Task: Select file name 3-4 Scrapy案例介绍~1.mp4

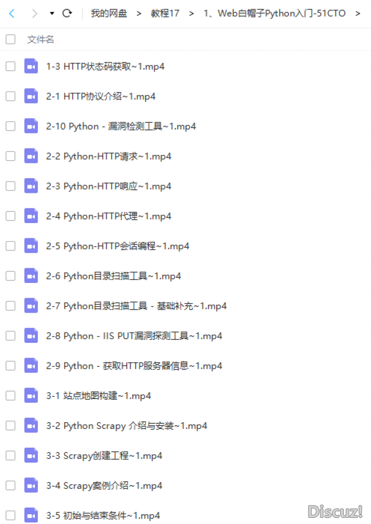Action: pos(105,486)
